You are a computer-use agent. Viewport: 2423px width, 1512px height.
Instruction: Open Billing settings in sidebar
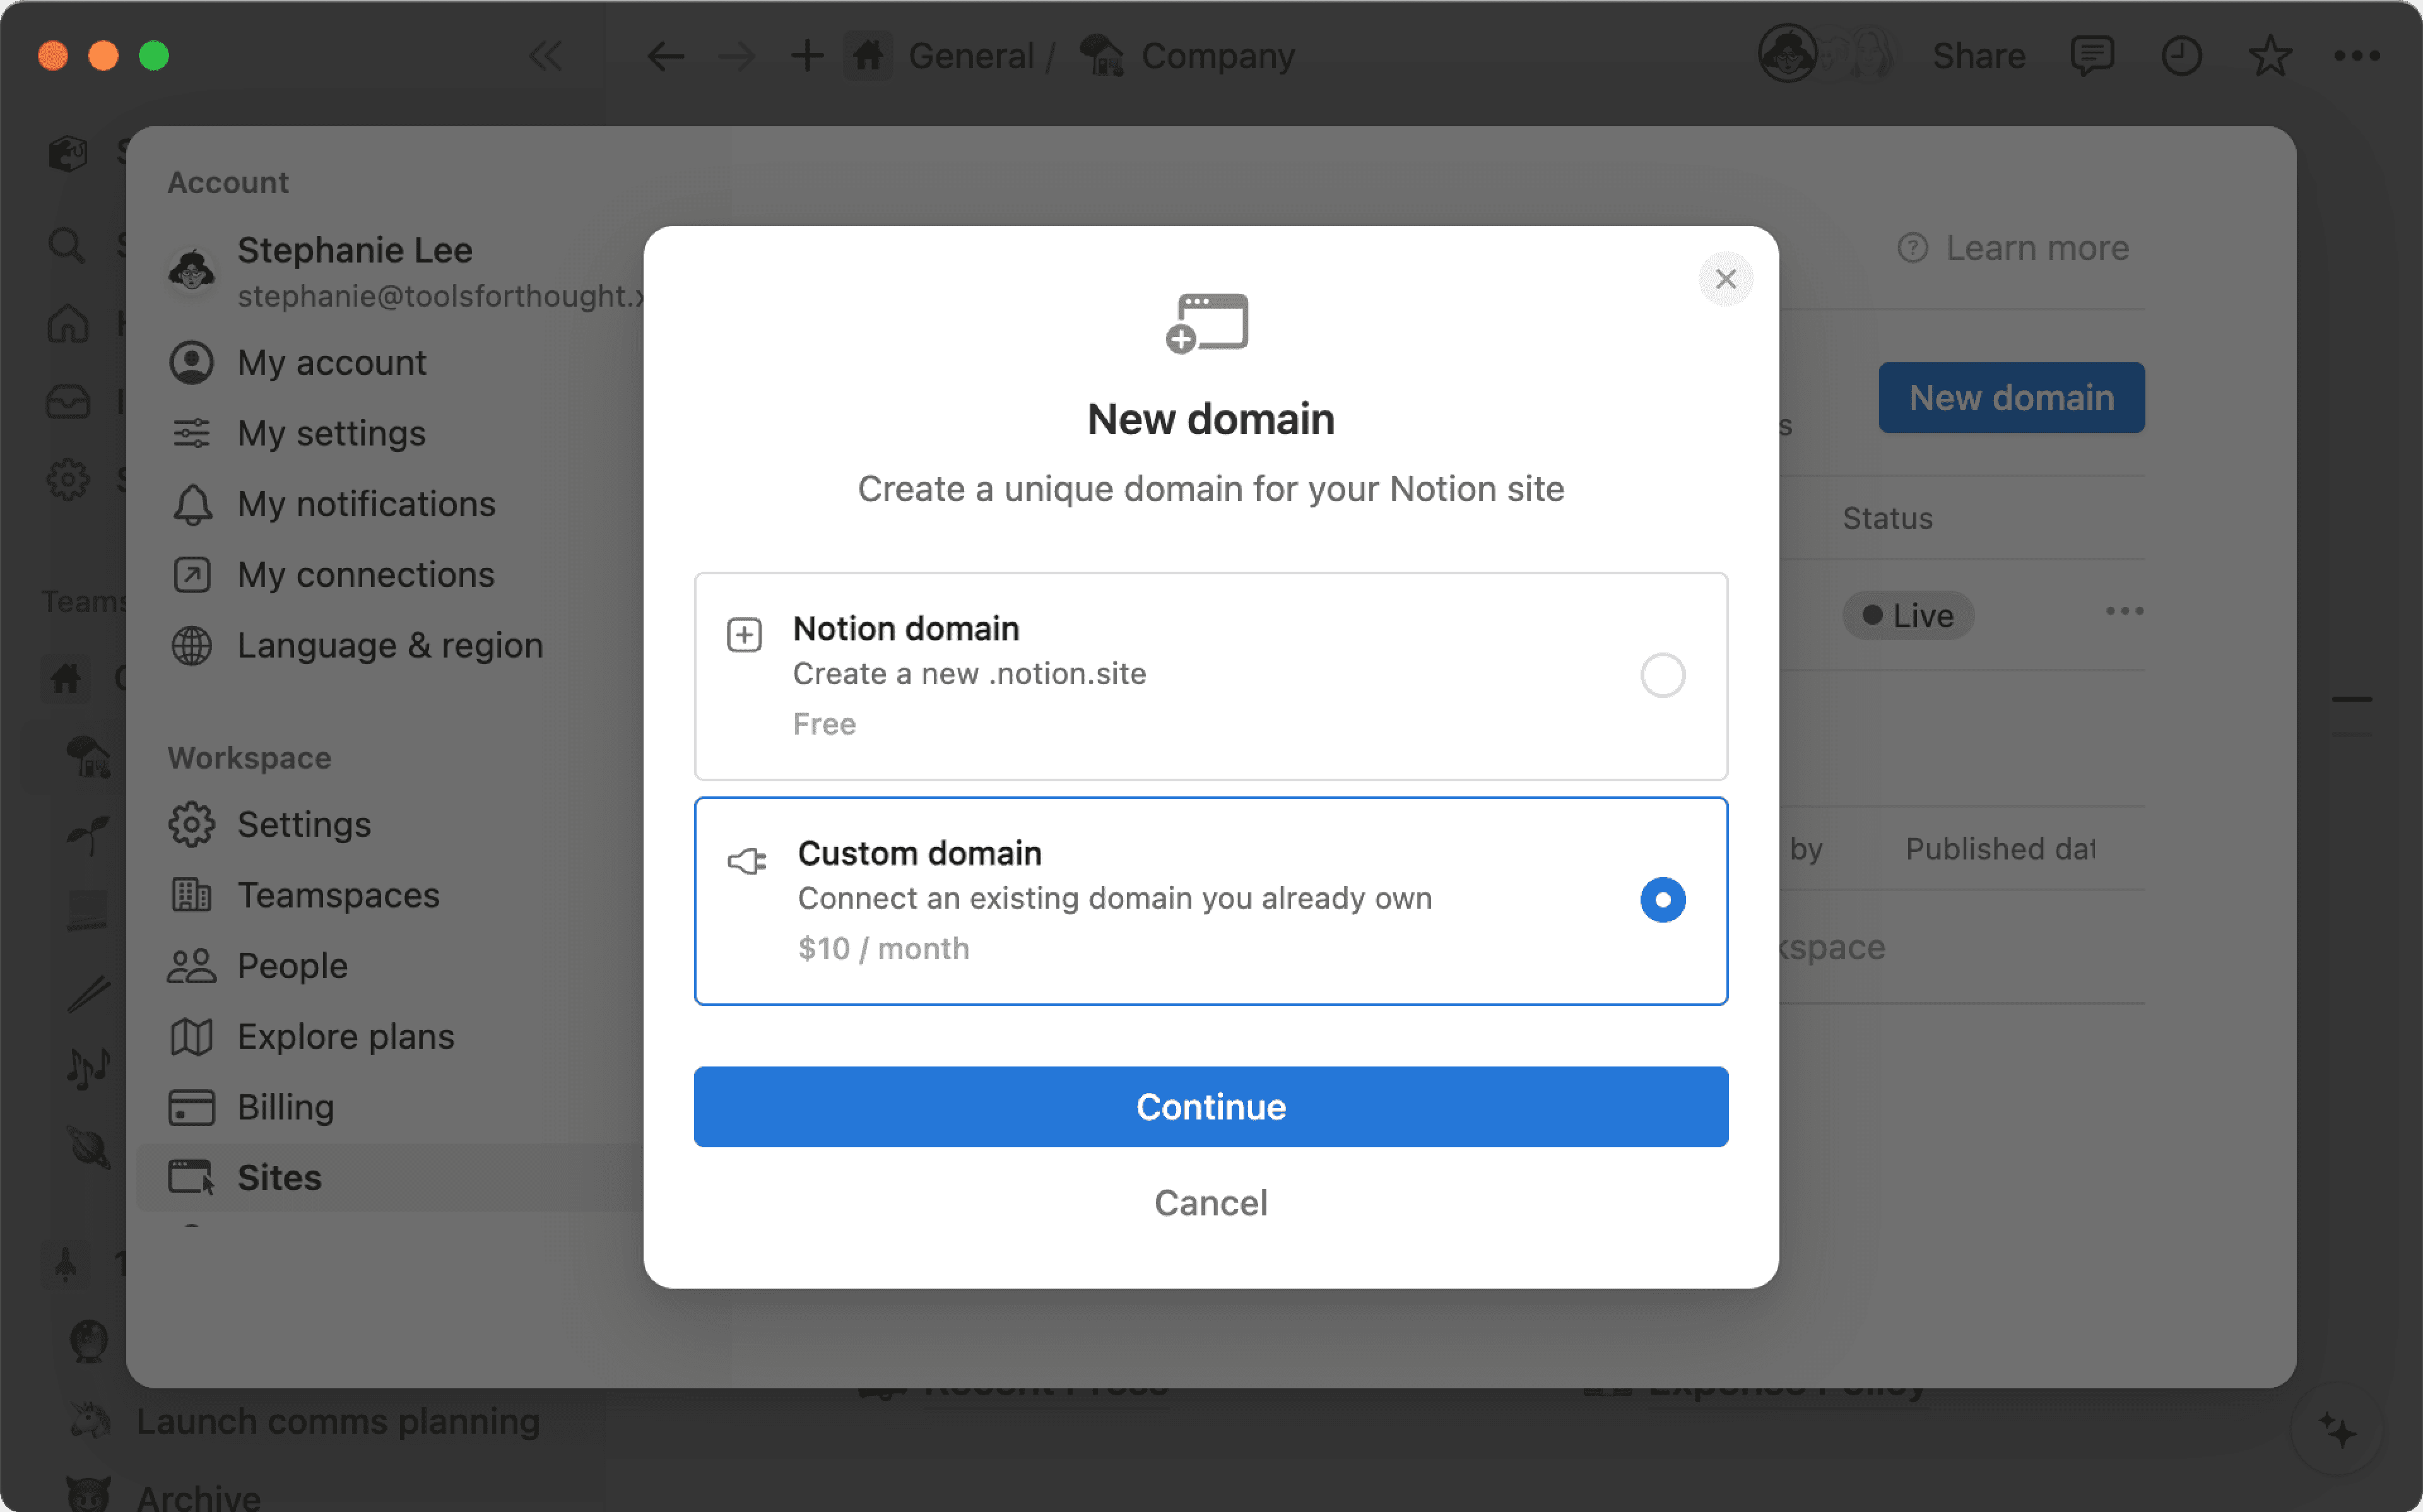pos(286,1106)
